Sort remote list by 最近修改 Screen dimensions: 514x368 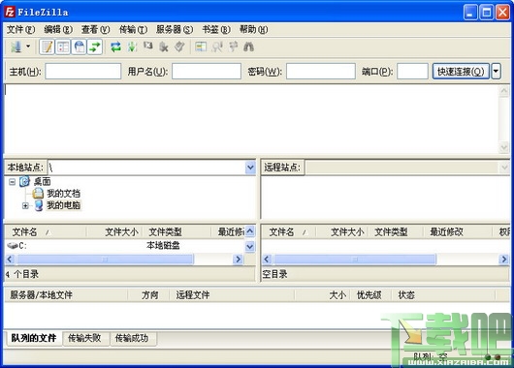click(x=459, y=232)
